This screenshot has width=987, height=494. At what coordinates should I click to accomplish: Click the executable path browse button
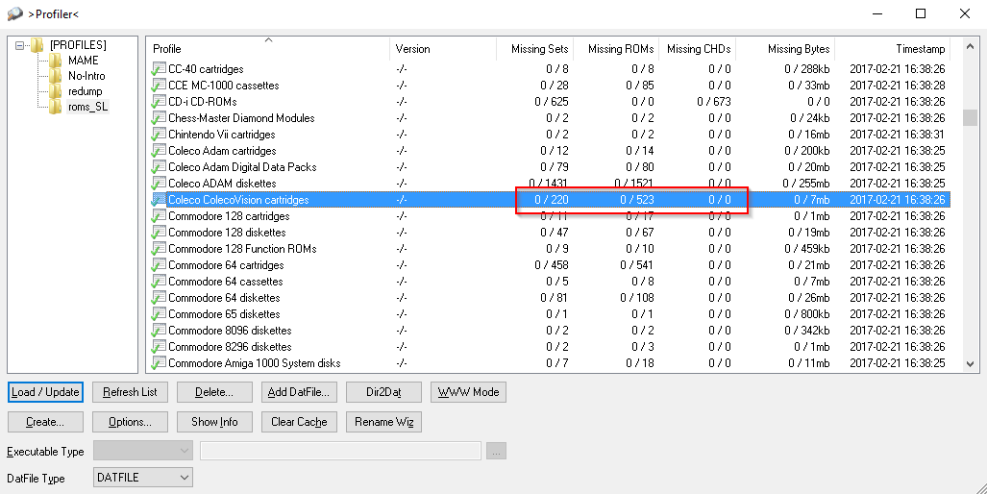coord(496,451)
